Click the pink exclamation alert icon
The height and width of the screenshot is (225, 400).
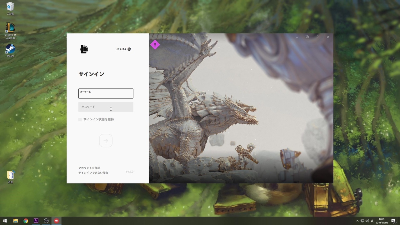click(x=155, y=45)
